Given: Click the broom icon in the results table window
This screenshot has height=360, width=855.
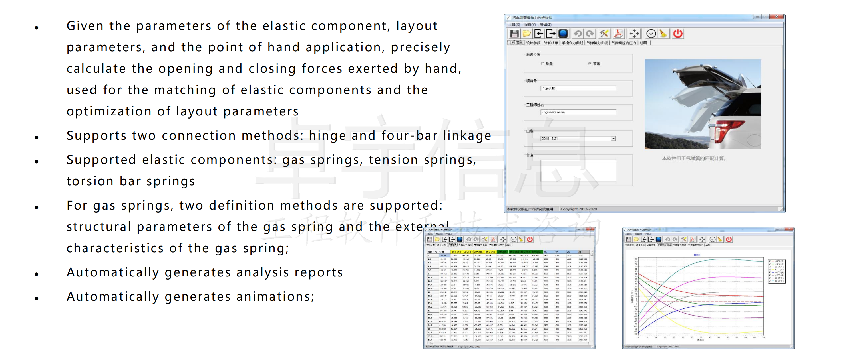Looking at the screenshot, I should (521, 240).
